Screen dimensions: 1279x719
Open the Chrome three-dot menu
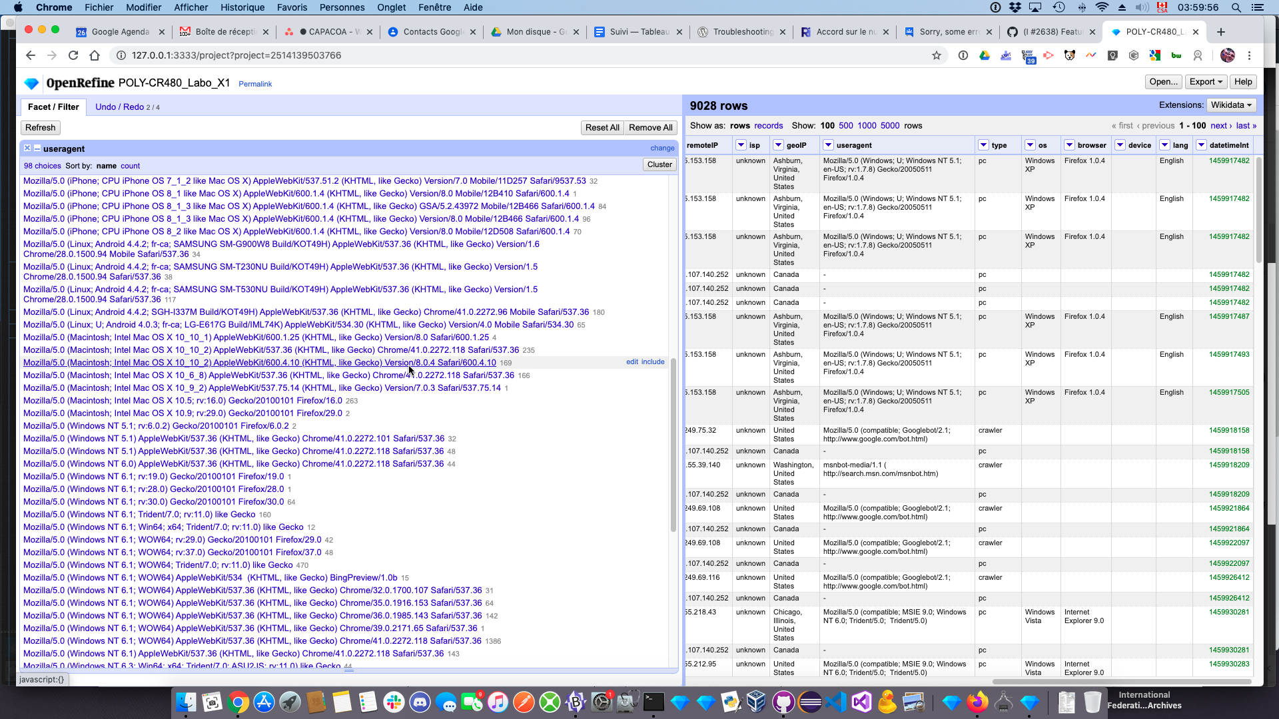click(x=1249, y=55)
